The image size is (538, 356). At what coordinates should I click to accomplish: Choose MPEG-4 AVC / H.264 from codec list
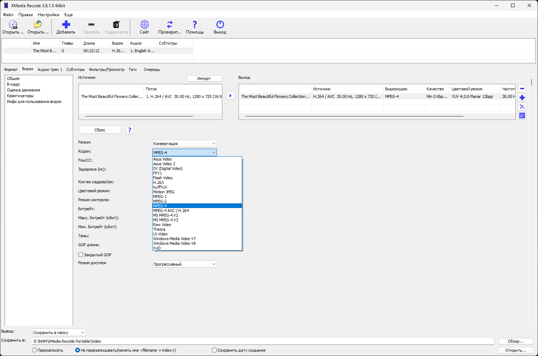click(x=171, y=211)
